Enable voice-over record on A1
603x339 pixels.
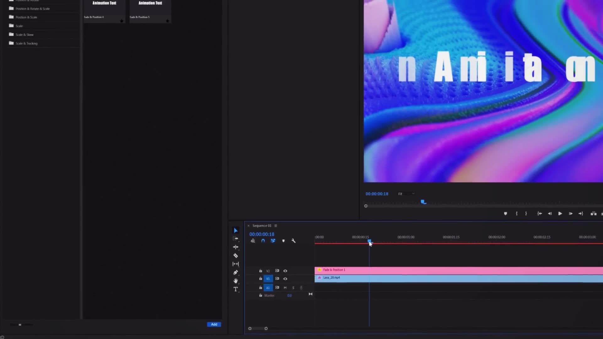[301, 288]
